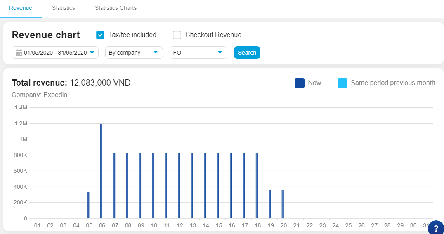Select the Revenue tab
Screen dimensions: 444x234
[x=21, y=8]
